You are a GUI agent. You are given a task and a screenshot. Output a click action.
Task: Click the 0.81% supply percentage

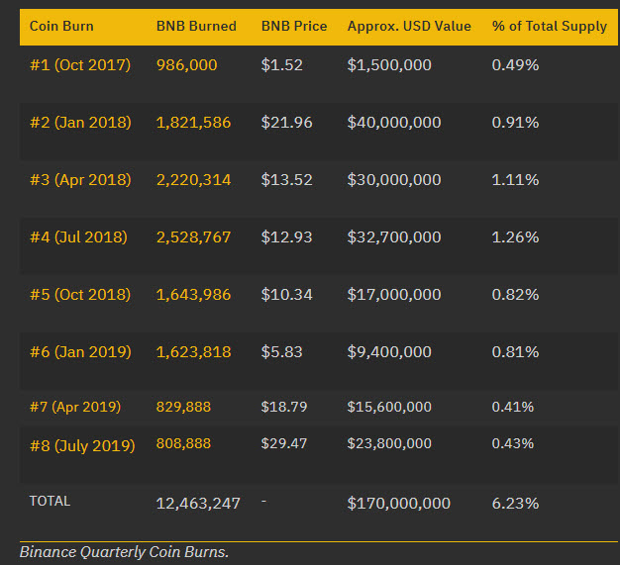[515, 352]
